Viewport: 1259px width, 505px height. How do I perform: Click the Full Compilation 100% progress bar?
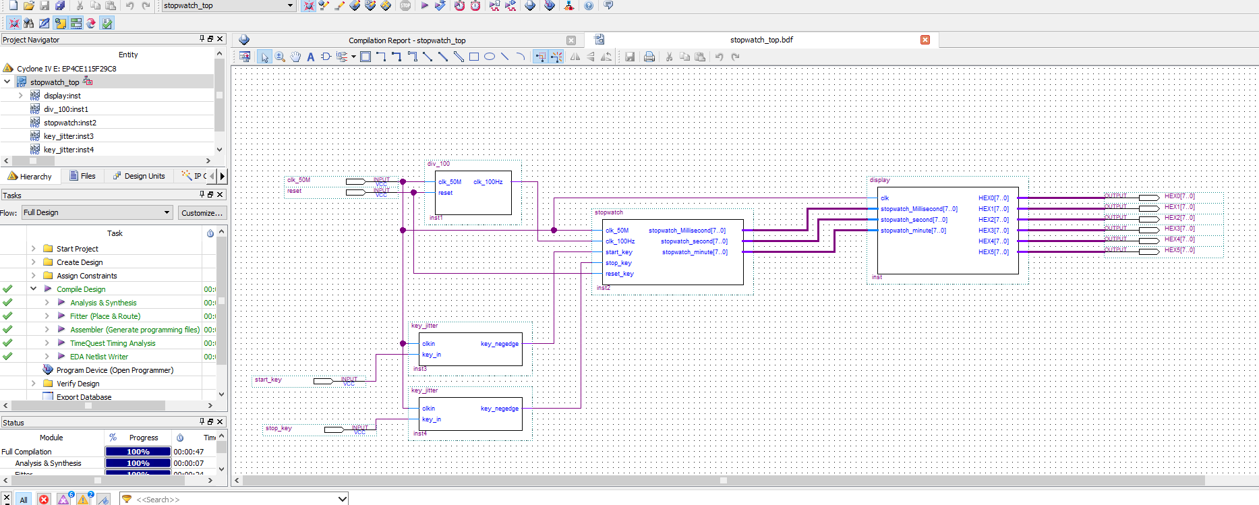(x=138, y=452)
